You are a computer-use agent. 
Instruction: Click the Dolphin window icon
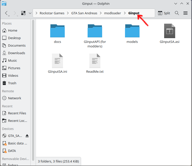4,4
